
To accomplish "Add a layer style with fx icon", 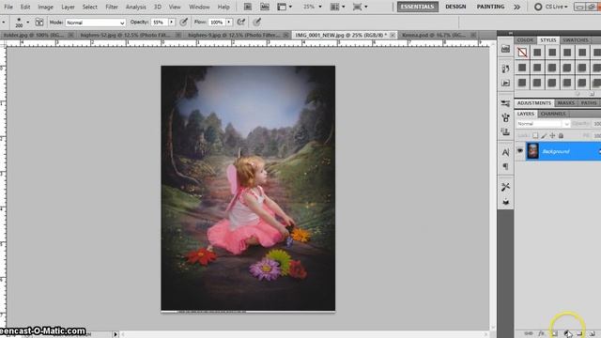I will point(541,334).
